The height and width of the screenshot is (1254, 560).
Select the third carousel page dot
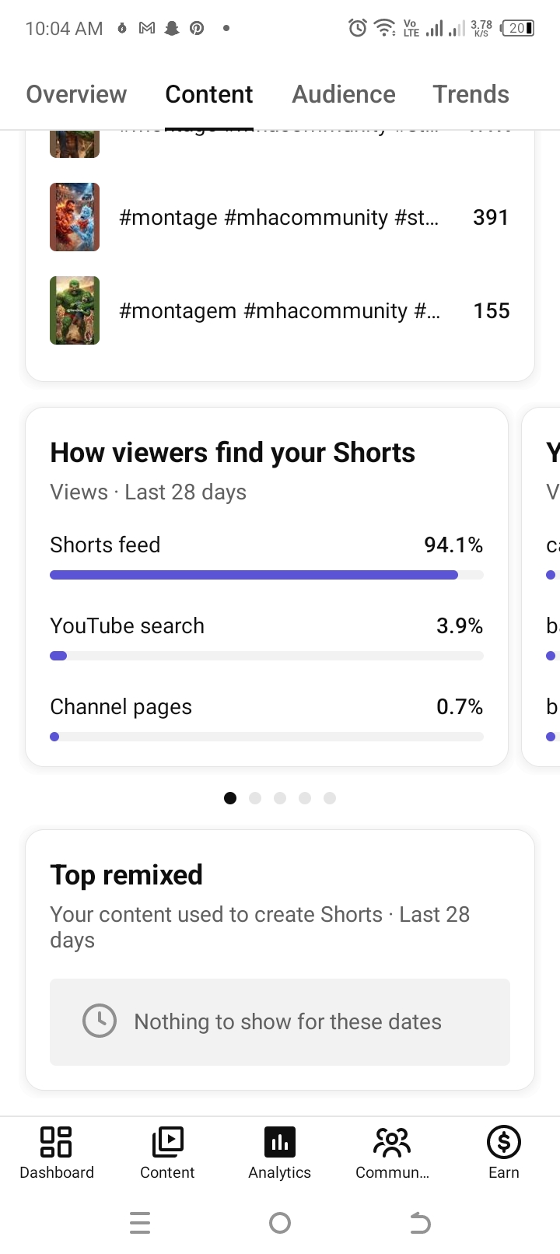280,797
